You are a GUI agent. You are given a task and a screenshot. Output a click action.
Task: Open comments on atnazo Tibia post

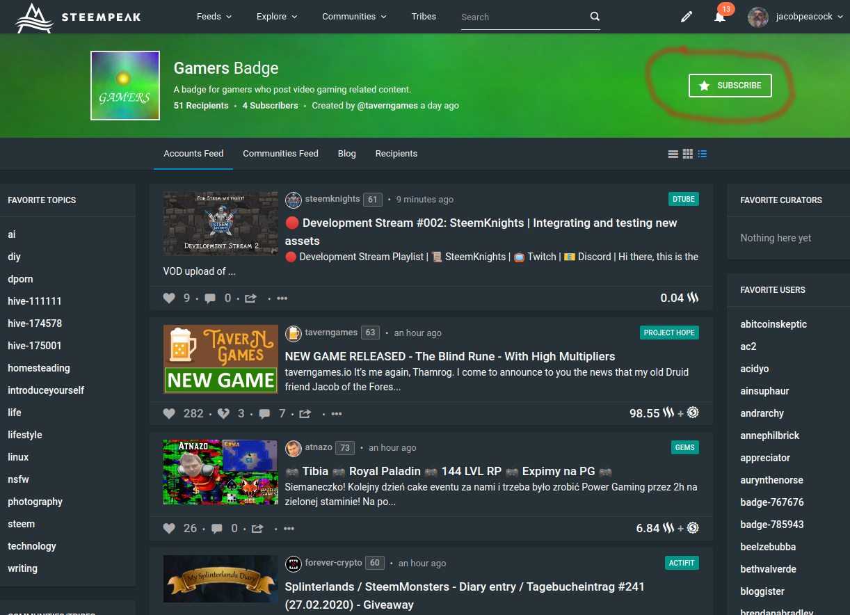tap(216, 529)
